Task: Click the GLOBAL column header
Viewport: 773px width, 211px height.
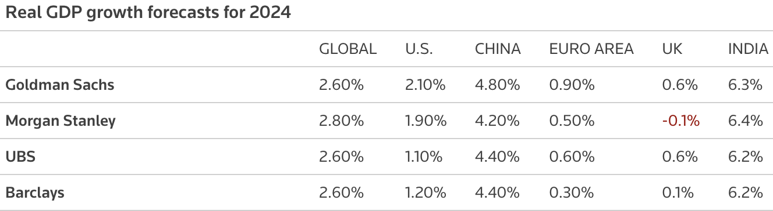Action: coord(348,49)
